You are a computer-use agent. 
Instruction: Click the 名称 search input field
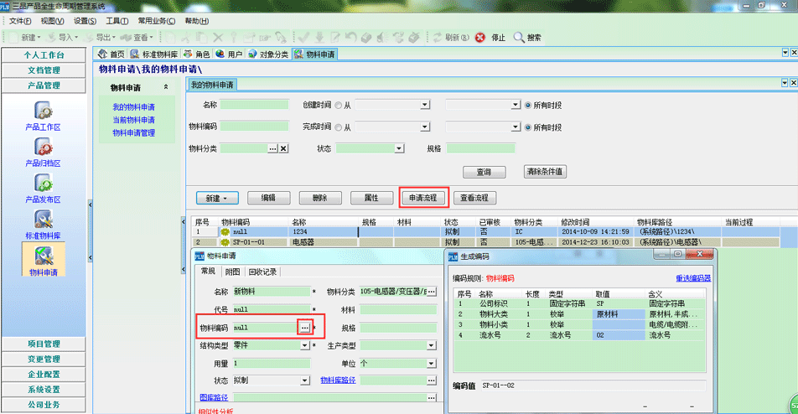(254, 105)
